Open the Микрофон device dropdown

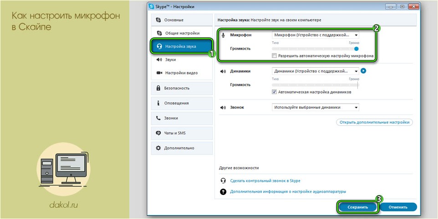316,35
